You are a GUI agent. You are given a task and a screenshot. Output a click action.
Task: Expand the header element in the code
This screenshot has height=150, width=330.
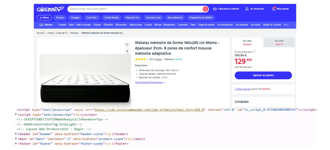(16, 134)
